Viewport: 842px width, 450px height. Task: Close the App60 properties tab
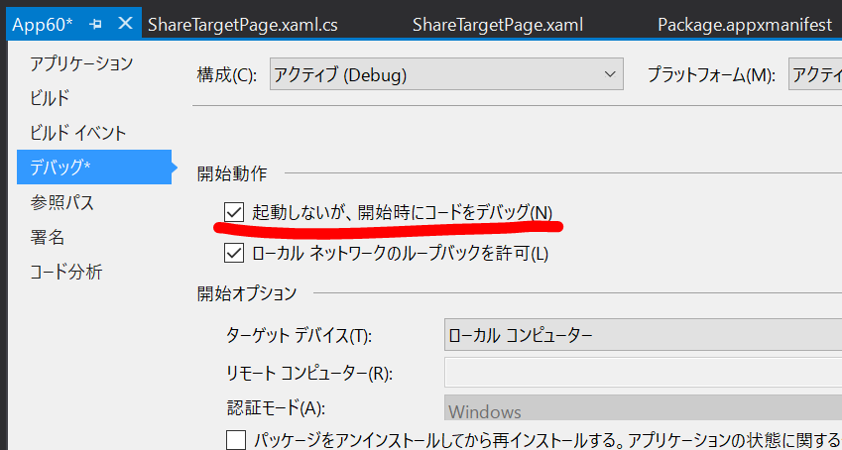(125, 24)
